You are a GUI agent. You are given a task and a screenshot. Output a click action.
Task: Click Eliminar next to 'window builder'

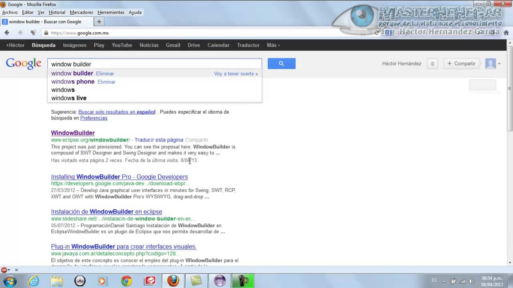point(105,74)
